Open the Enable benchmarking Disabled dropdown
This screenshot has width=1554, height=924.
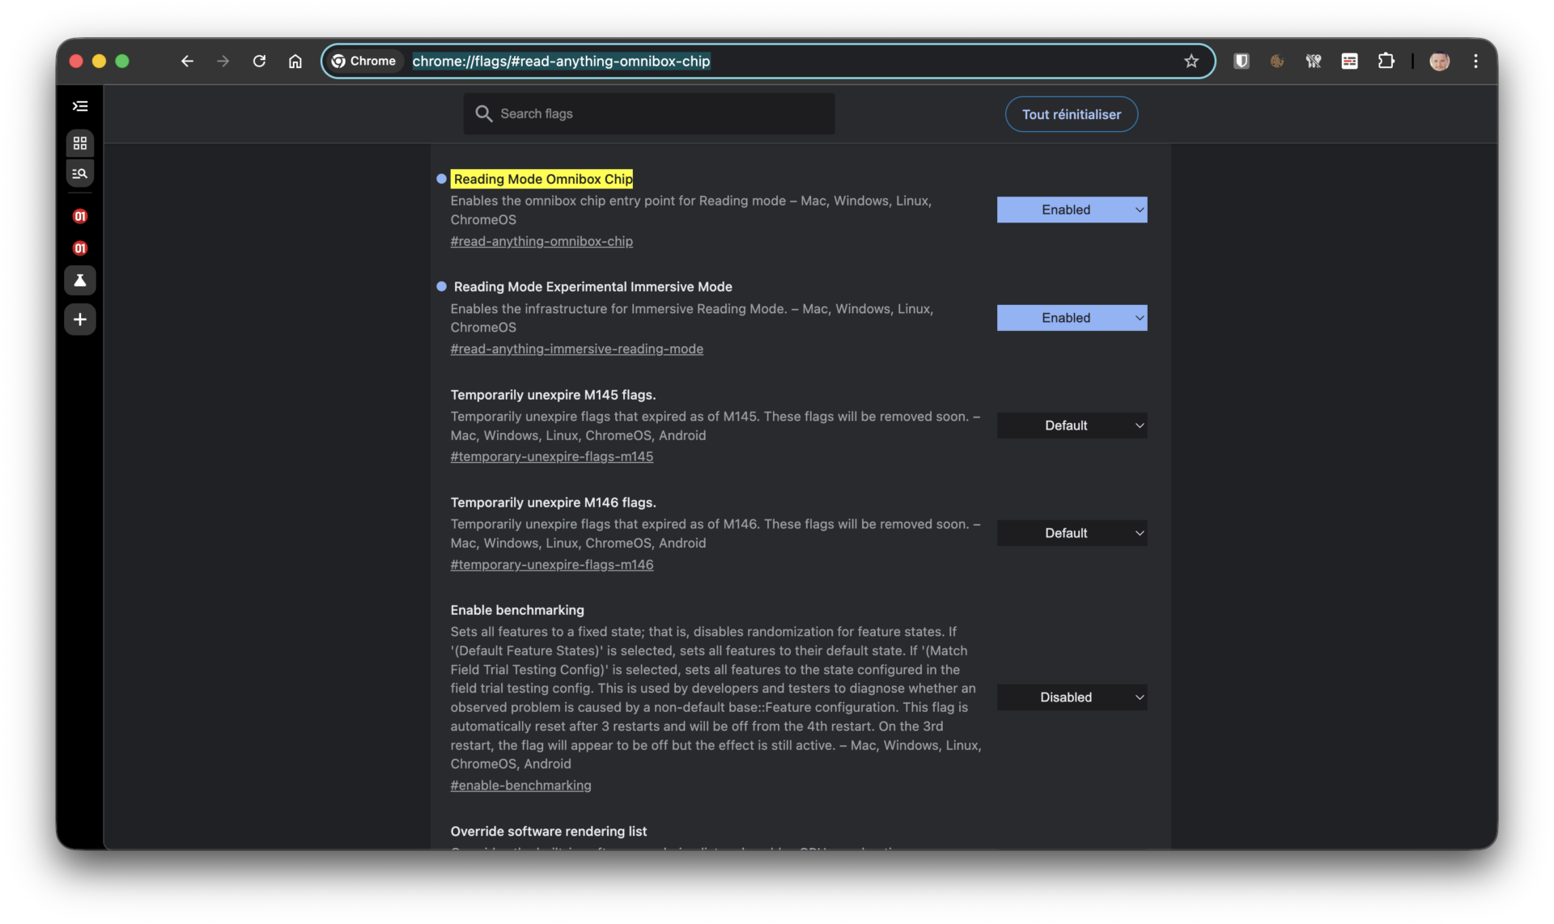tap(1072, 697)
